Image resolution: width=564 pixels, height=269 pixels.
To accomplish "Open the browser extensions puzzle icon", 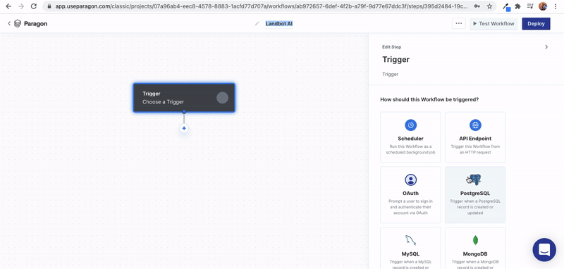I will point(518,6).
